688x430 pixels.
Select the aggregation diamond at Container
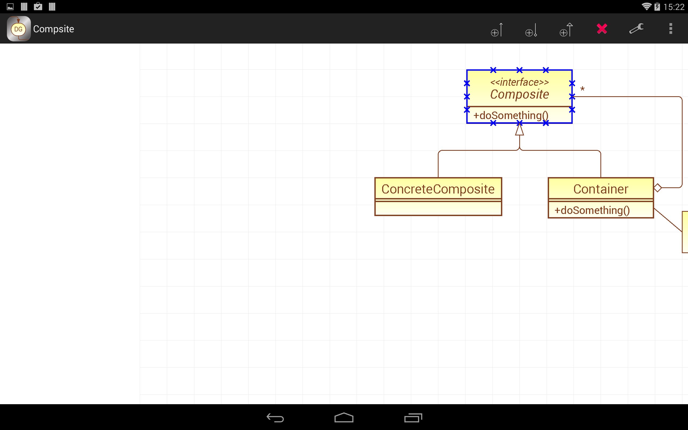[658, 188]
